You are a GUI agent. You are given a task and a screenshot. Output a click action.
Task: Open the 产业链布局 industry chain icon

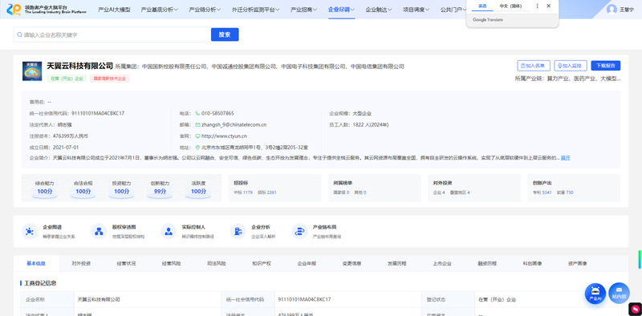pyautogui.click(x=299, y=231)
